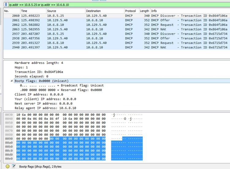Open capture file properties icon in status bar

click(x=13, y=166)
